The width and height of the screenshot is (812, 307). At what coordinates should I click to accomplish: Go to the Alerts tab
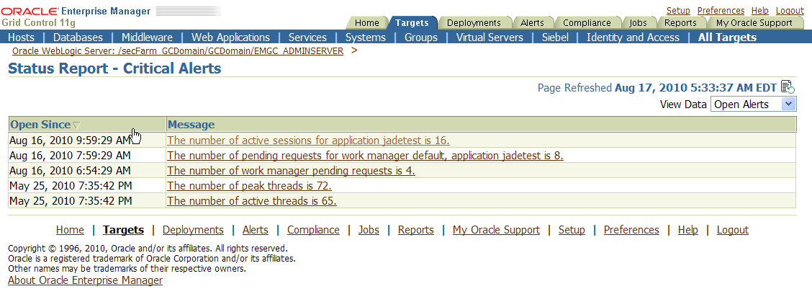click(532, 23)
